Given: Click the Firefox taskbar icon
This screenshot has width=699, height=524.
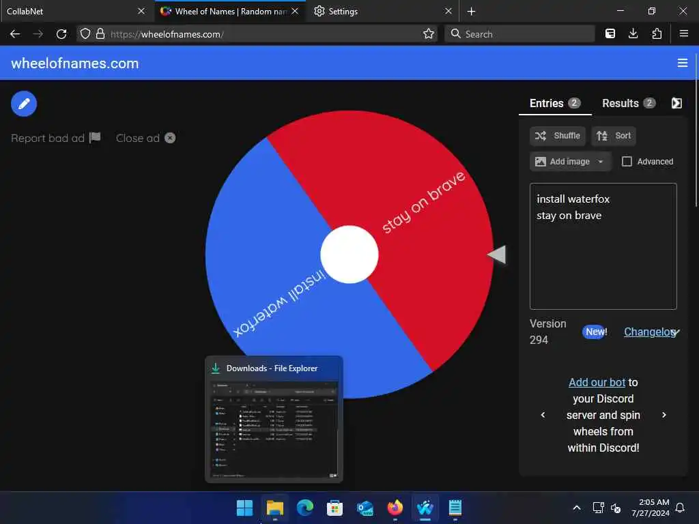Looking at the screenshot, I should pyautogui.click(x=395, y=508).
